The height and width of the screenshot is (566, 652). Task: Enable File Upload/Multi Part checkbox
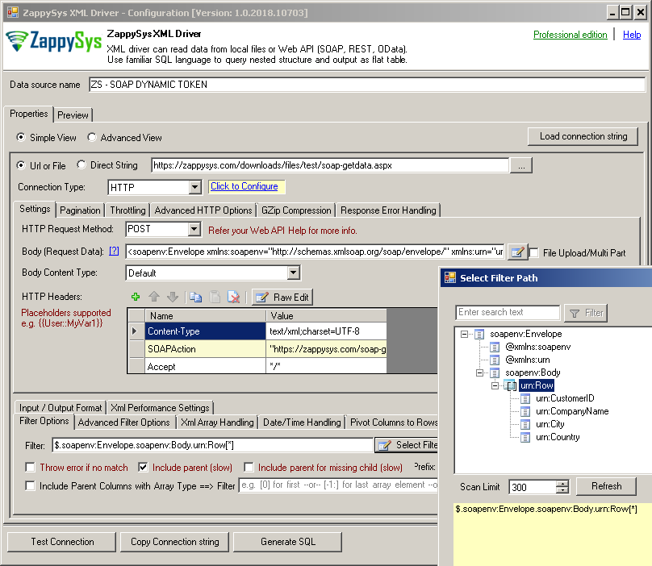[534, 252]
